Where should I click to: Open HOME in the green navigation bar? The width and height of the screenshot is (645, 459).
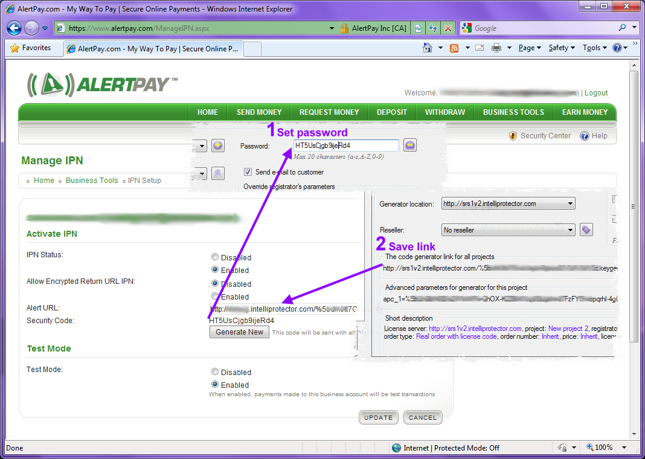point(208,112)
